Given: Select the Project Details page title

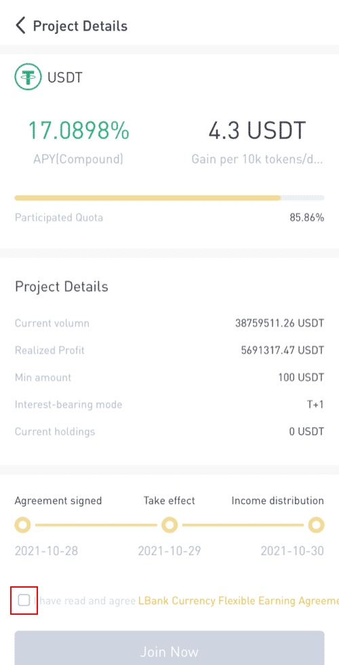Looking at the screenshot, I should (80, 26).
